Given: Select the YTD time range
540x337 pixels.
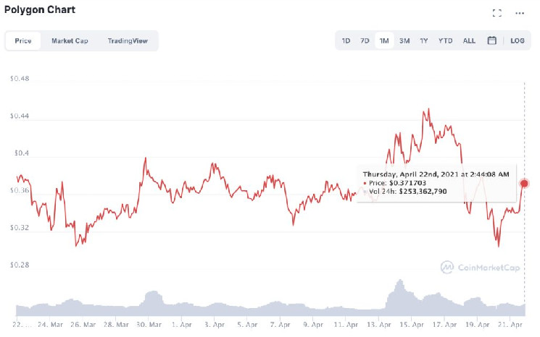Looking at the screenshot, I should tap(445, 40).
